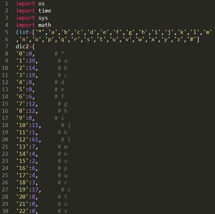
Task: Click value 7 for key '13'
Action: [x=33, y=147]
